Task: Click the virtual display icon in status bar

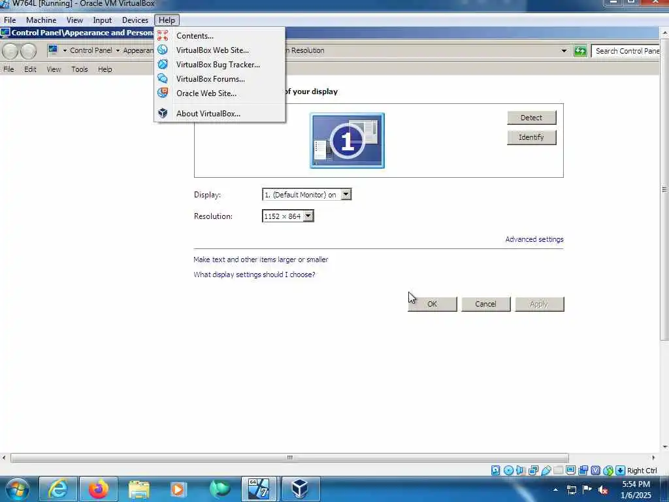Action: [x=570, y=470]
